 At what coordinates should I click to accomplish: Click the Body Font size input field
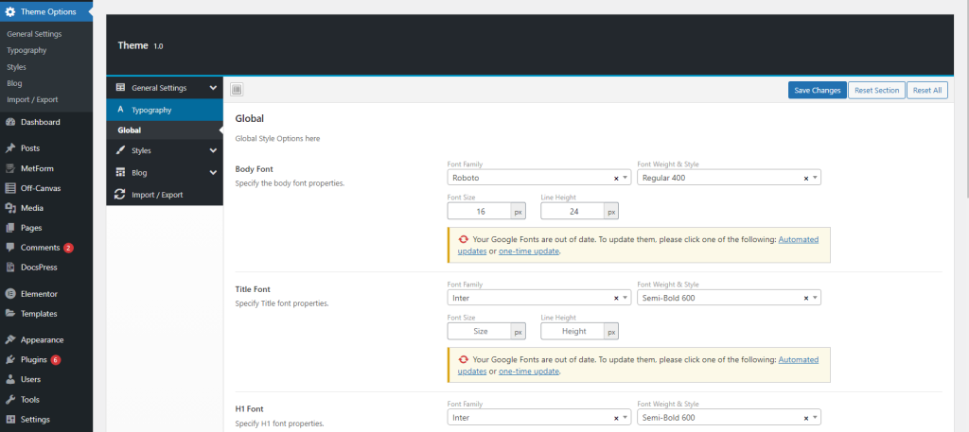coord(480,212)
